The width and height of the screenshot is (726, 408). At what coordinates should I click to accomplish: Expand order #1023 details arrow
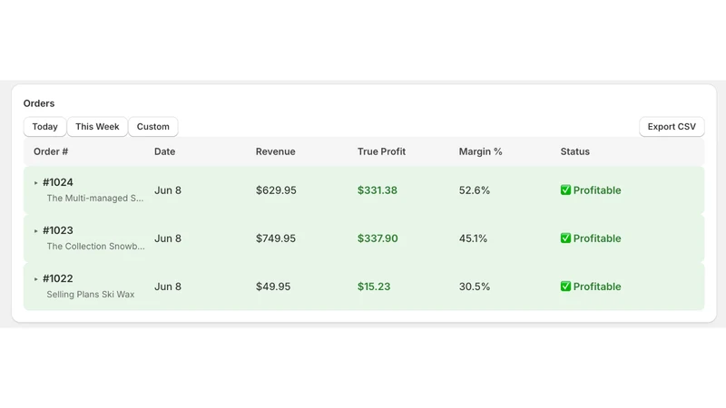35,231
